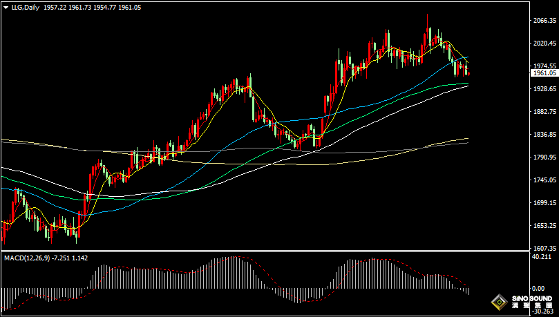
Task: Select the current price tag 1961.05
Action: pyautogui.click(x=544, y=73)
